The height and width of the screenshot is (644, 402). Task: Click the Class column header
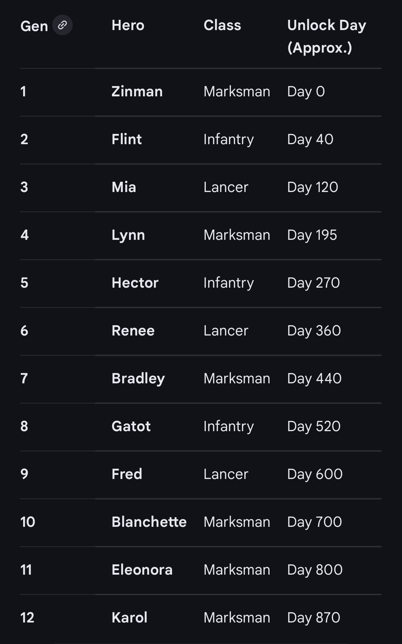[x=222, y=25]
